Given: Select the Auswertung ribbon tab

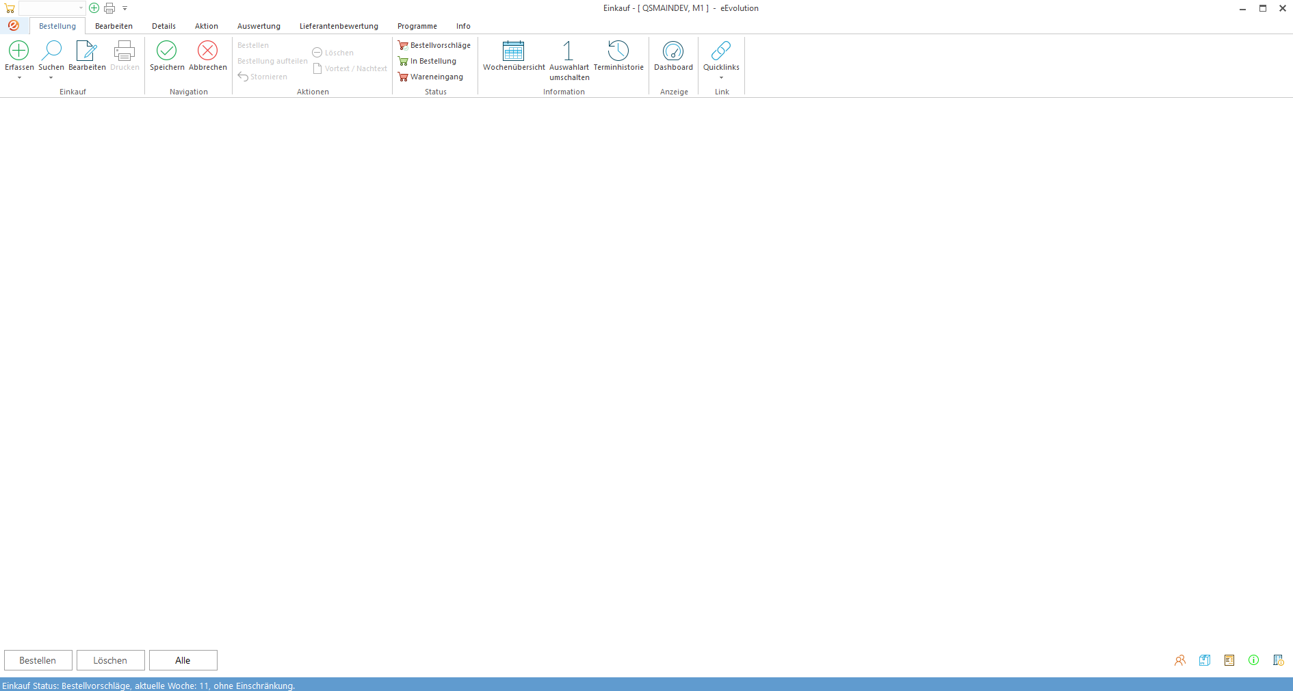Looking at the screenshot, I should (x=259, y=26).
